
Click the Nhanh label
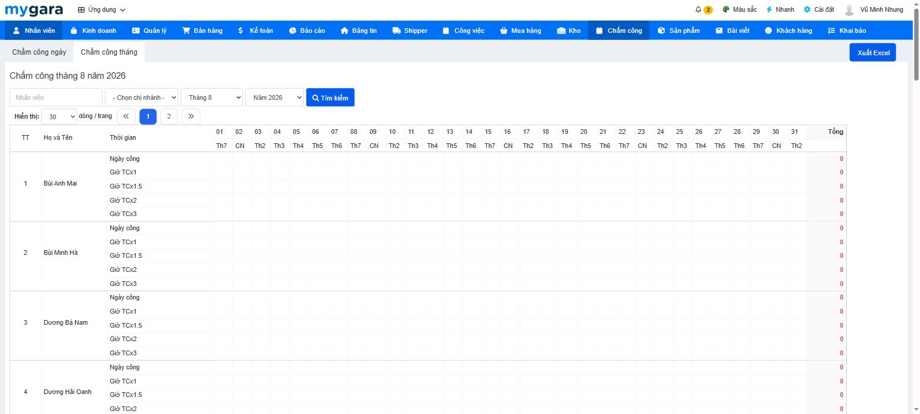[784, 10]
